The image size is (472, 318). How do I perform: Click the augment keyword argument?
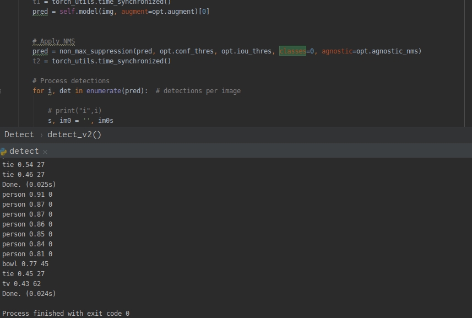click(134, 12)
